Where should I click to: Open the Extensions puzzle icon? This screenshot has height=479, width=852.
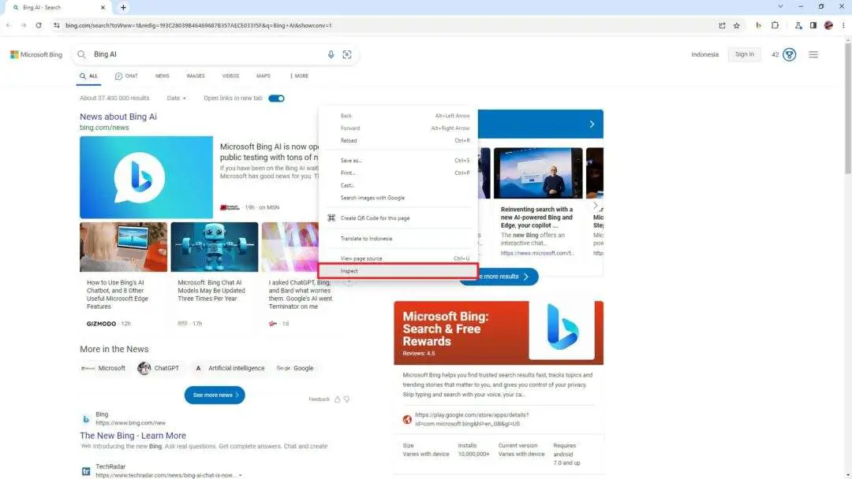(x=775, y=25)
